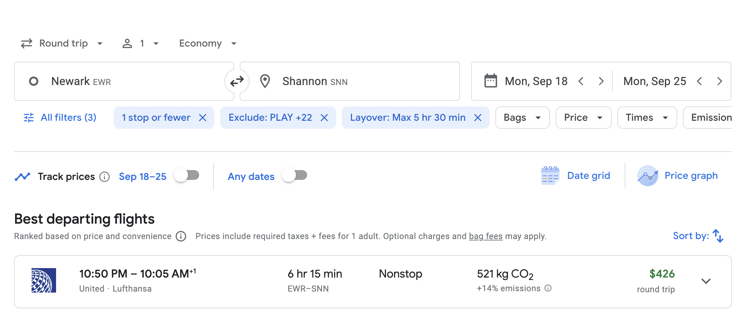Open the passenger count menu
Viewport: 753px width, 322px height.
[x=141, y=43]
